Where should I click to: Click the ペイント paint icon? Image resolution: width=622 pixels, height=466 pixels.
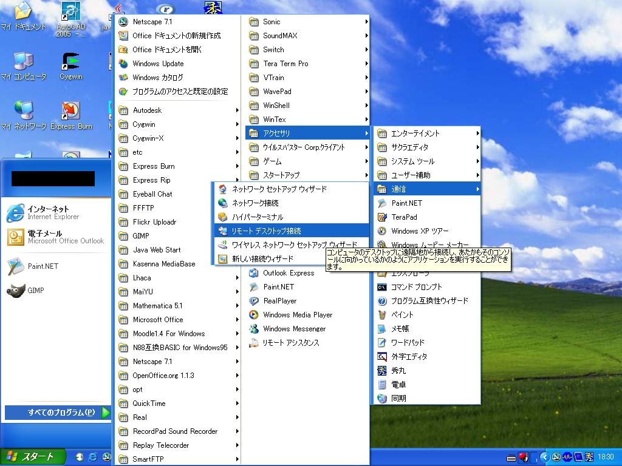coord(381,315)
